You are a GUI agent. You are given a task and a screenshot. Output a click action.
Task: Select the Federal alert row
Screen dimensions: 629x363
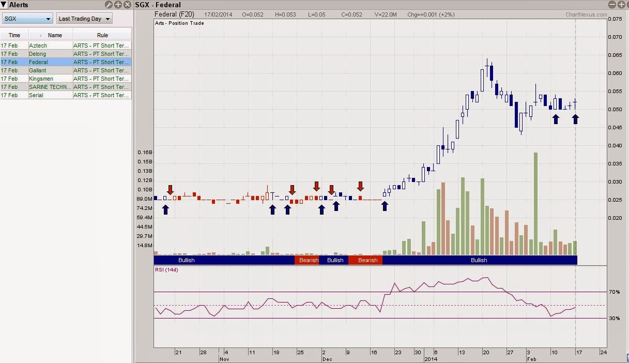[x=66, y=62]
